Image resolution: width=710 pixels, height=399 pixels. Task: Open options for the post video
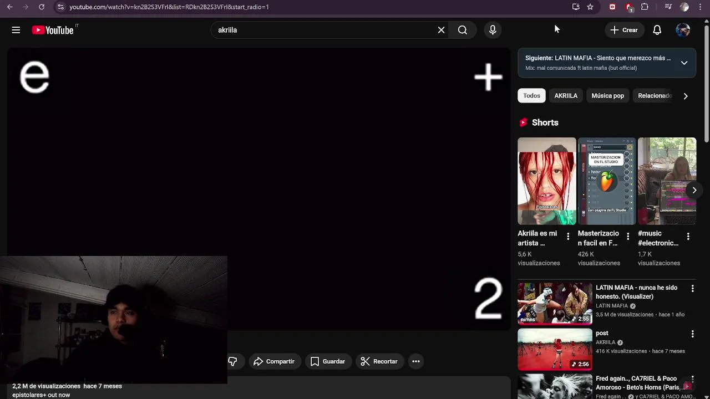[x=692, y=334]
